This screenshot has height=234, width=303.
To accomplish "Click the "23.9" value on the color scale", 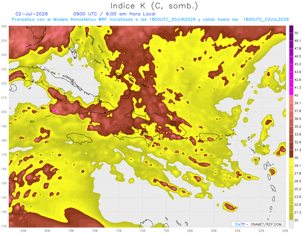I will click(298, 197).
